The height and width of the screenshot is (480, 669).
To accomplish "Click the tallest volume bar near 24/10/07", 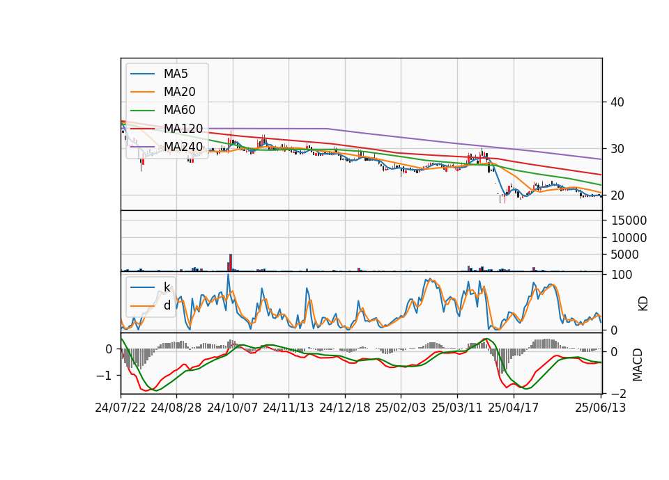I will click(x=231, y=263).
